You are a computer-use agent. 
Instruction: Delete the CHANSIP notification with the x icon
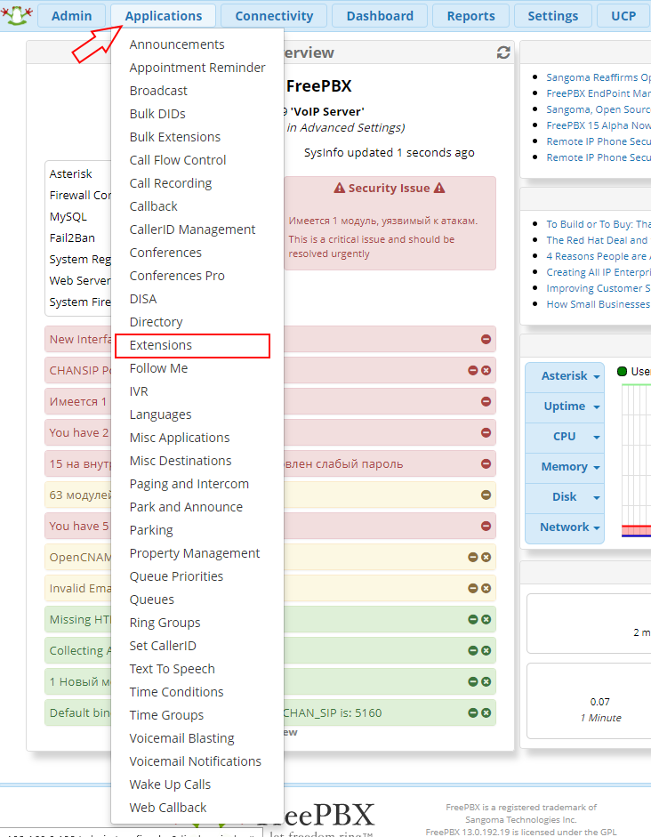pyautogui.click(x=486, y=370)
